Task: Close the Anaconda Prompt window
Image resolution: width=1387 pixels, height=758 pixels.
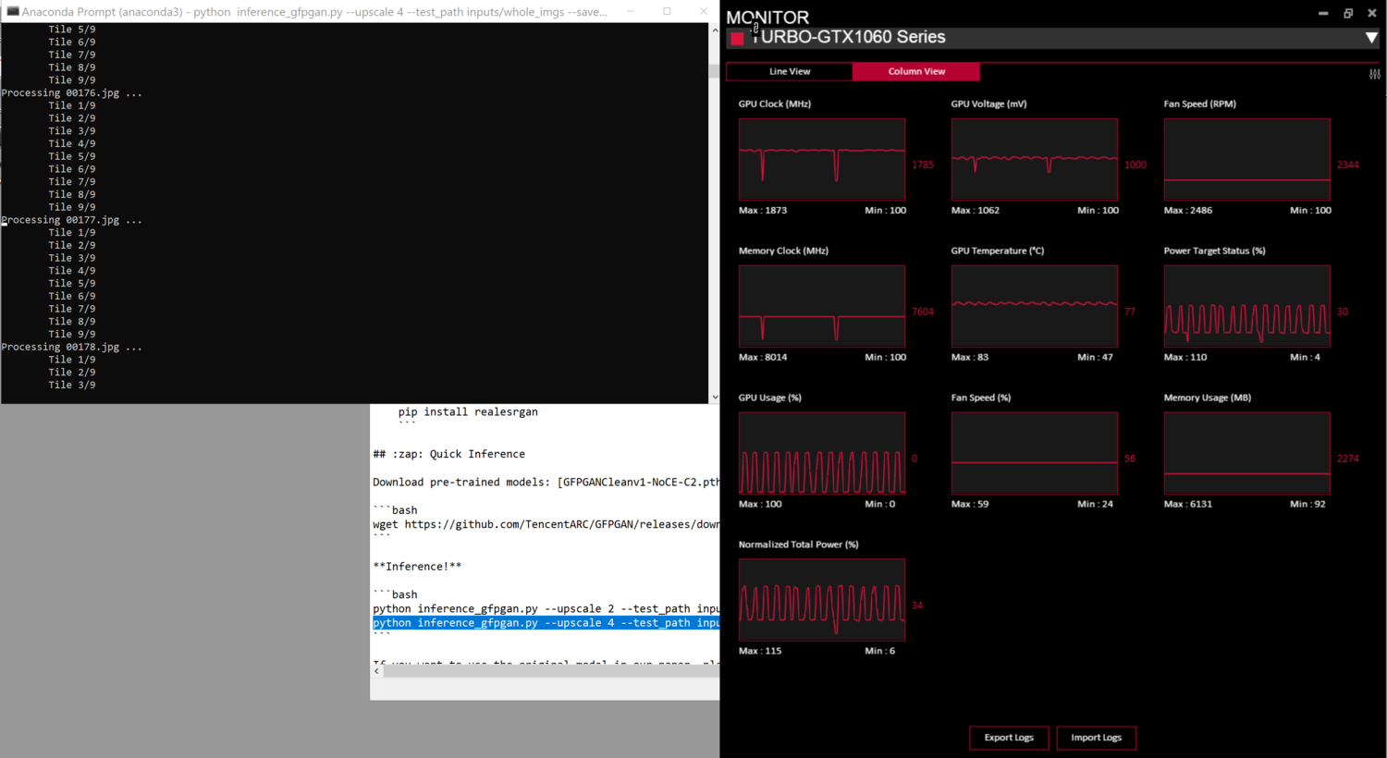Action: (x=703, y=11)
